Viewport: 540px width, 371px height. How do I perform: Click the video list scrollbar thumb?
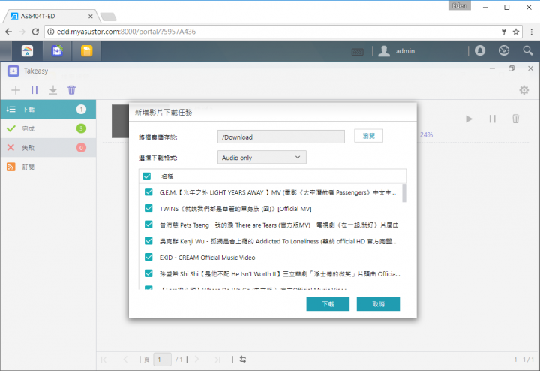(x=404, y=193)
